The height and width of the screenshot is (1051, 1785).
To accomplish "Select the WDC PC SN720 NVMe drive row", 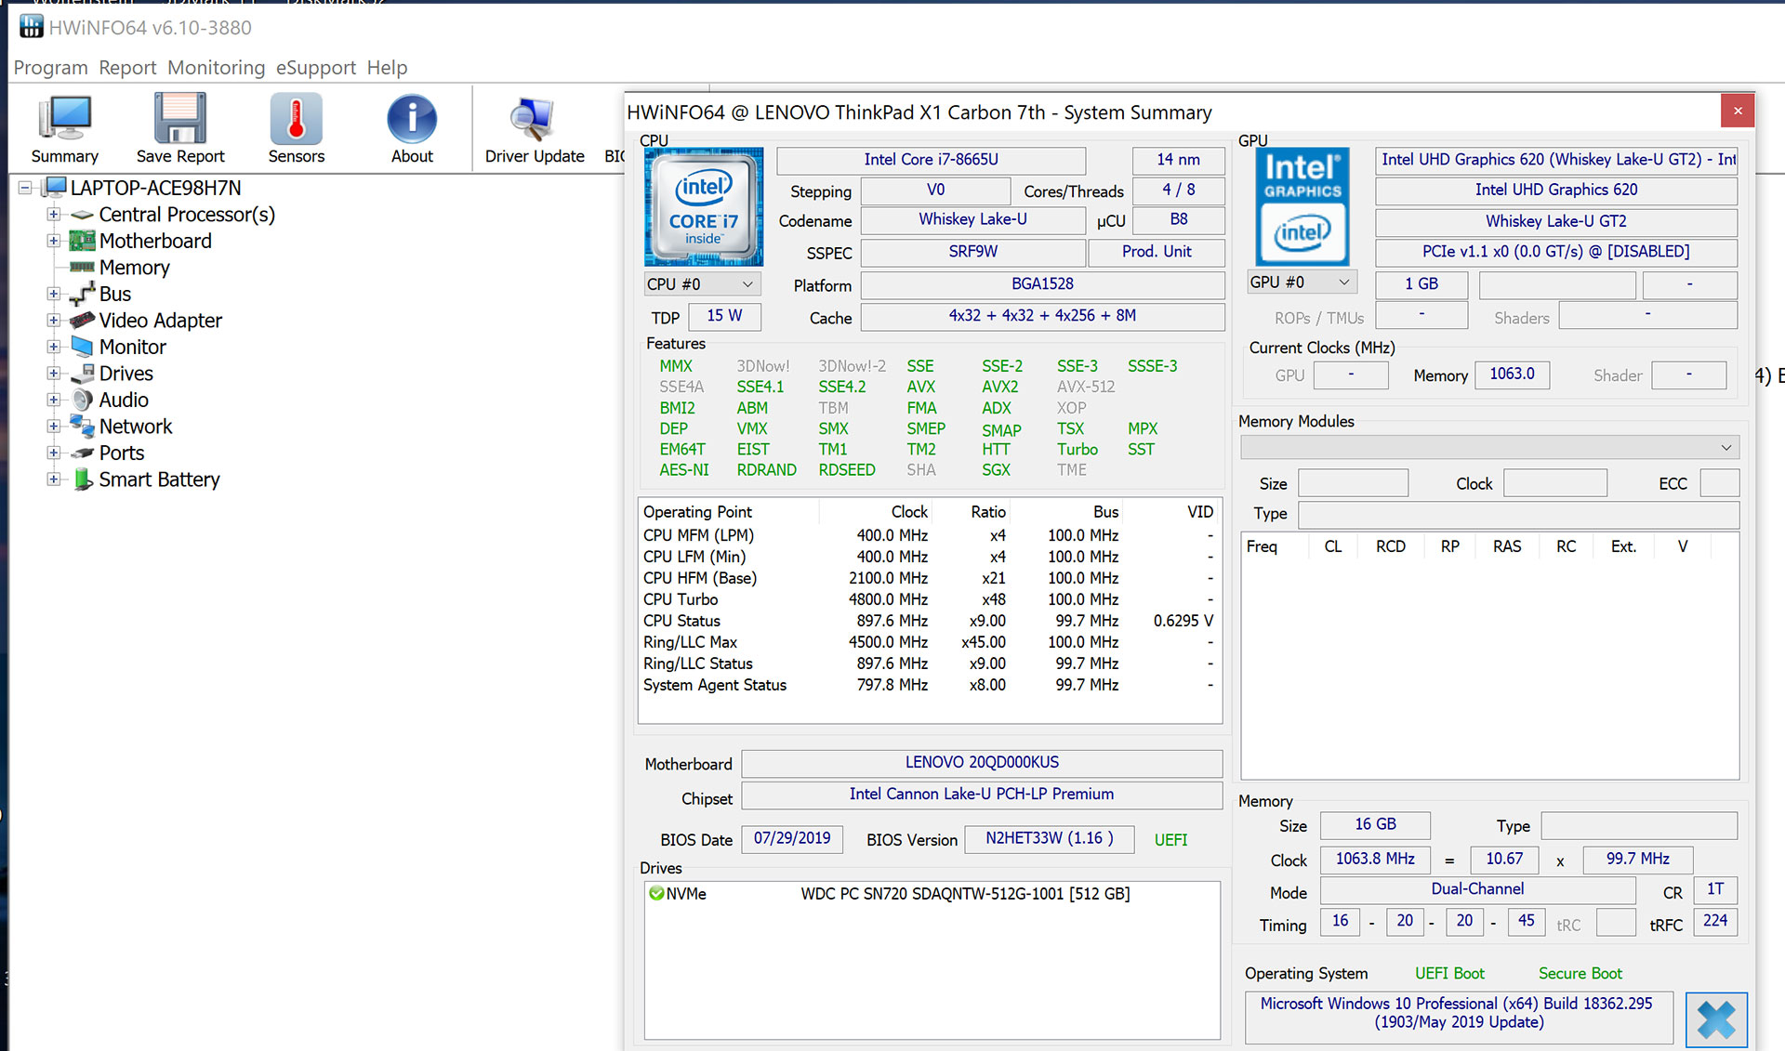I will coord(932,894).
